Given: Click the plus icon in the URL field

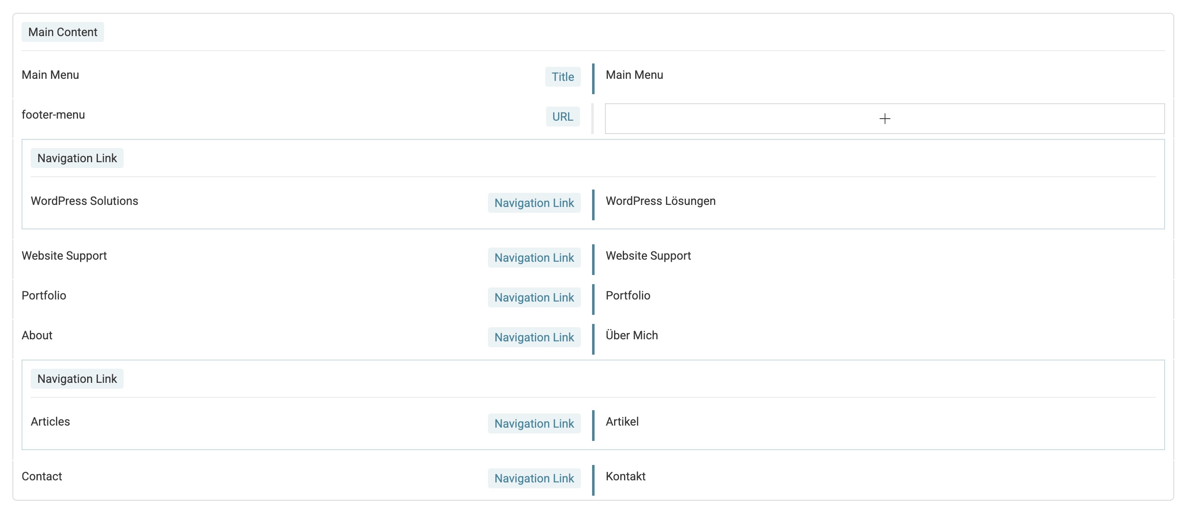Looking at the screenshot, I should 884,119.
